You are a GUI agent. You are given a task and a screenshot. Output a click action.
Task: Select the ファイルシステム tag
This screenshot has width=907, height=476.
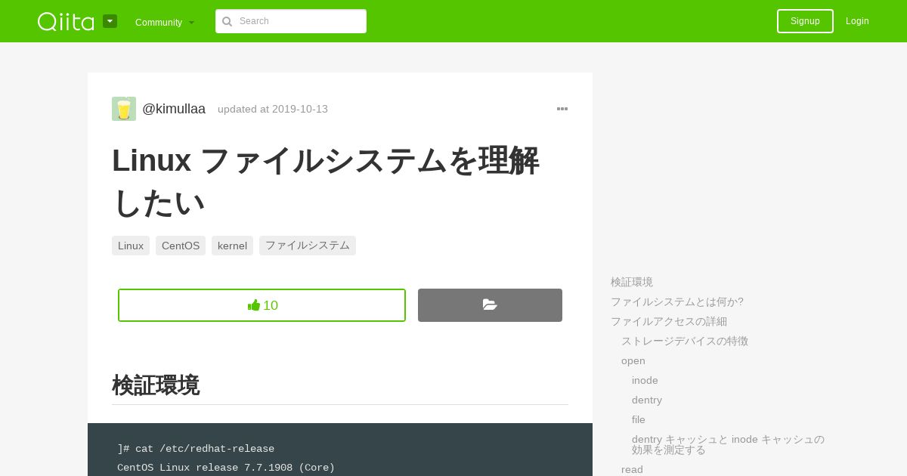[x=308, y=246]
